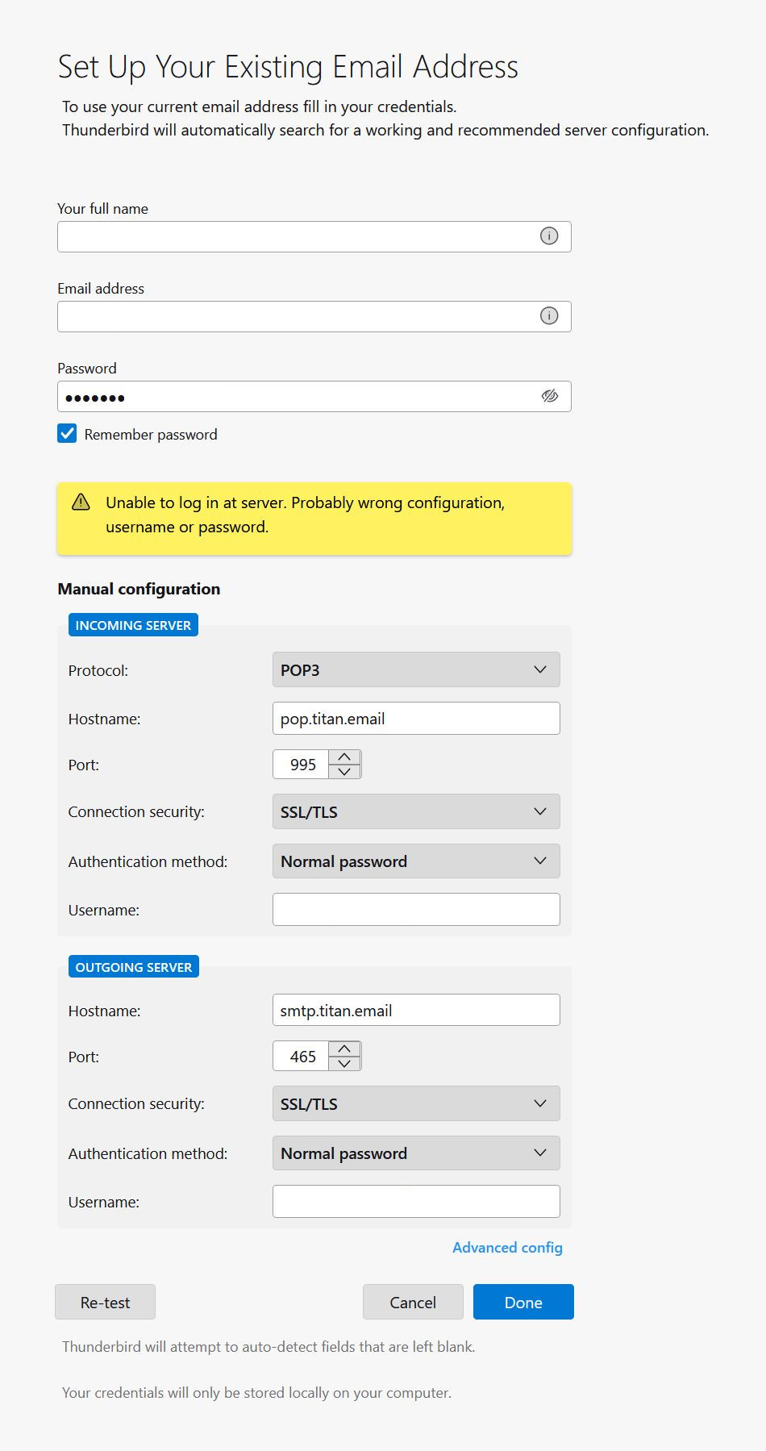766x1451 pixels.
Task: Open the Advanced config link
Action: (507, 1248)
